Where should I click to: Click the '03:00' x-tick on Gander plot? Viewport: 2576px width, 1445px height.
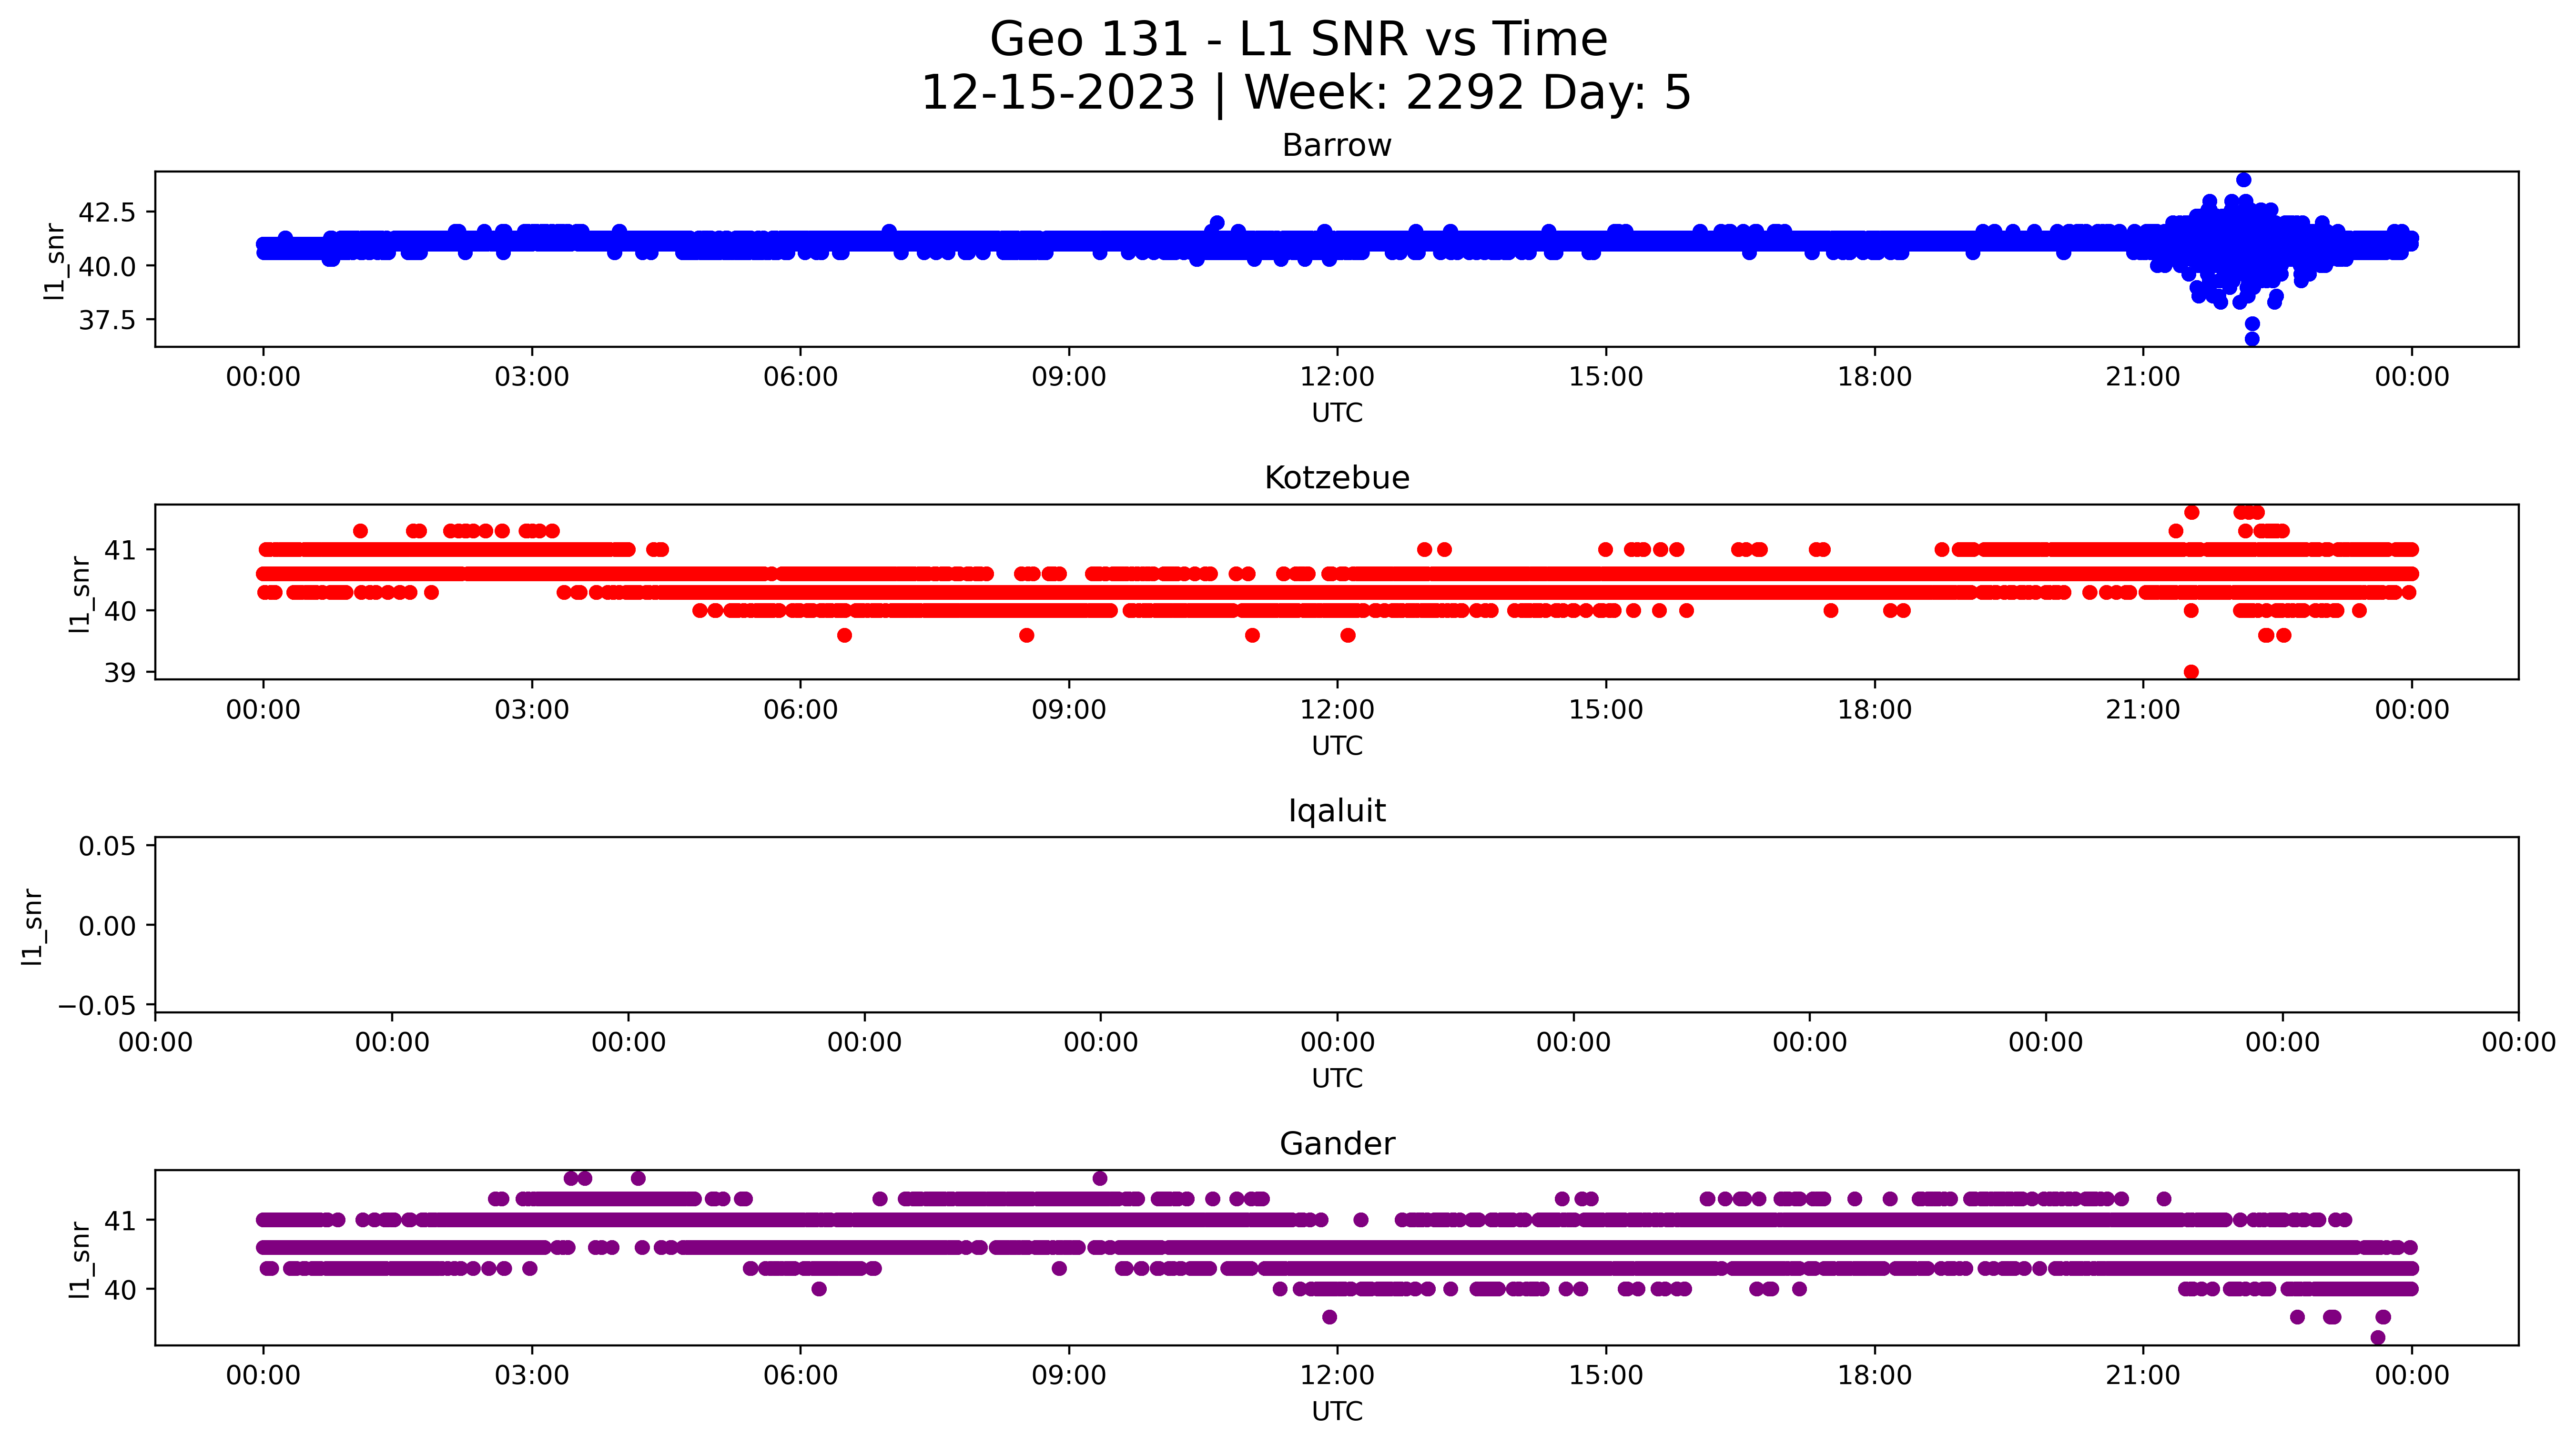point(532,1376)
